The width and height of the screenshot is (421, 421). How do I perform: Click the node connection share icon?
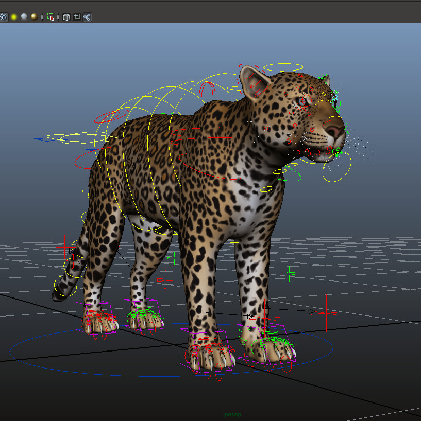88,16
